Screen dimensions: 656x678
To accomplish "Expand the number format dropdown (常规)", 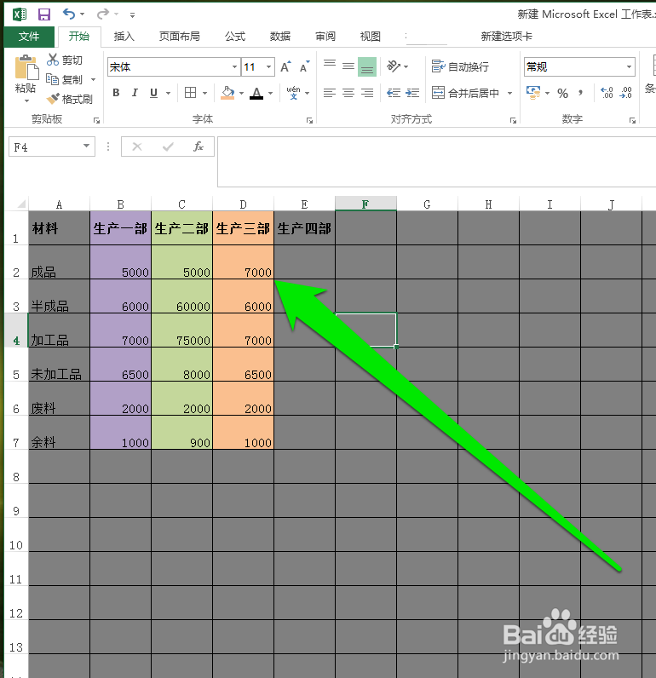I will [x=630, y=66].
